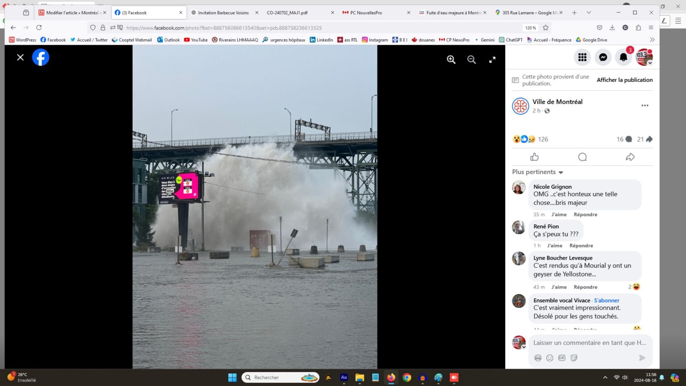
Task: Open the account profile menu
Action: coord(644,57)
